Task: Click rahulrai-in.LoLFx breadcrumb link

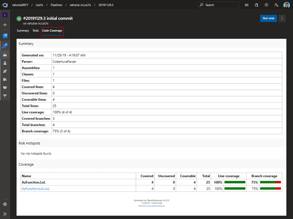Action: (80, 5)
